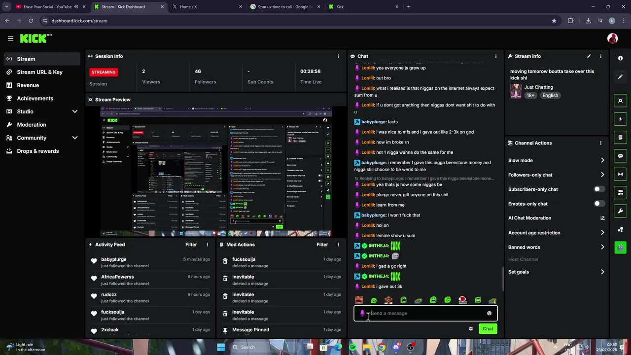Click babyplurge in Activity Feed
Image resolution: width=631 pixels, height=355 pixels.
coord(114,259)
